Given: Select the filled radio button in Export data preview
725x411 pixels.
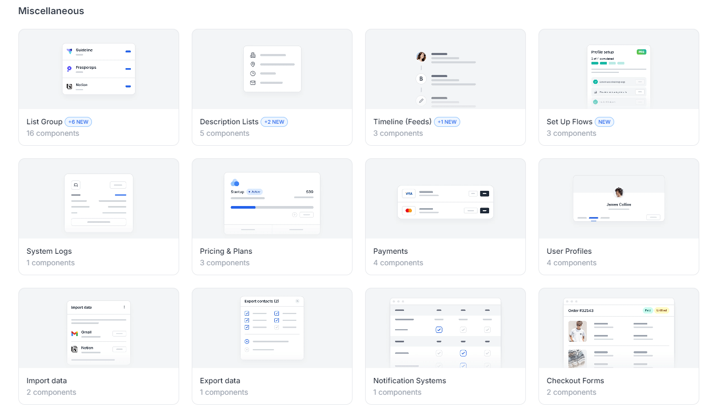Looking at the screenshot, I should point(247,341).
